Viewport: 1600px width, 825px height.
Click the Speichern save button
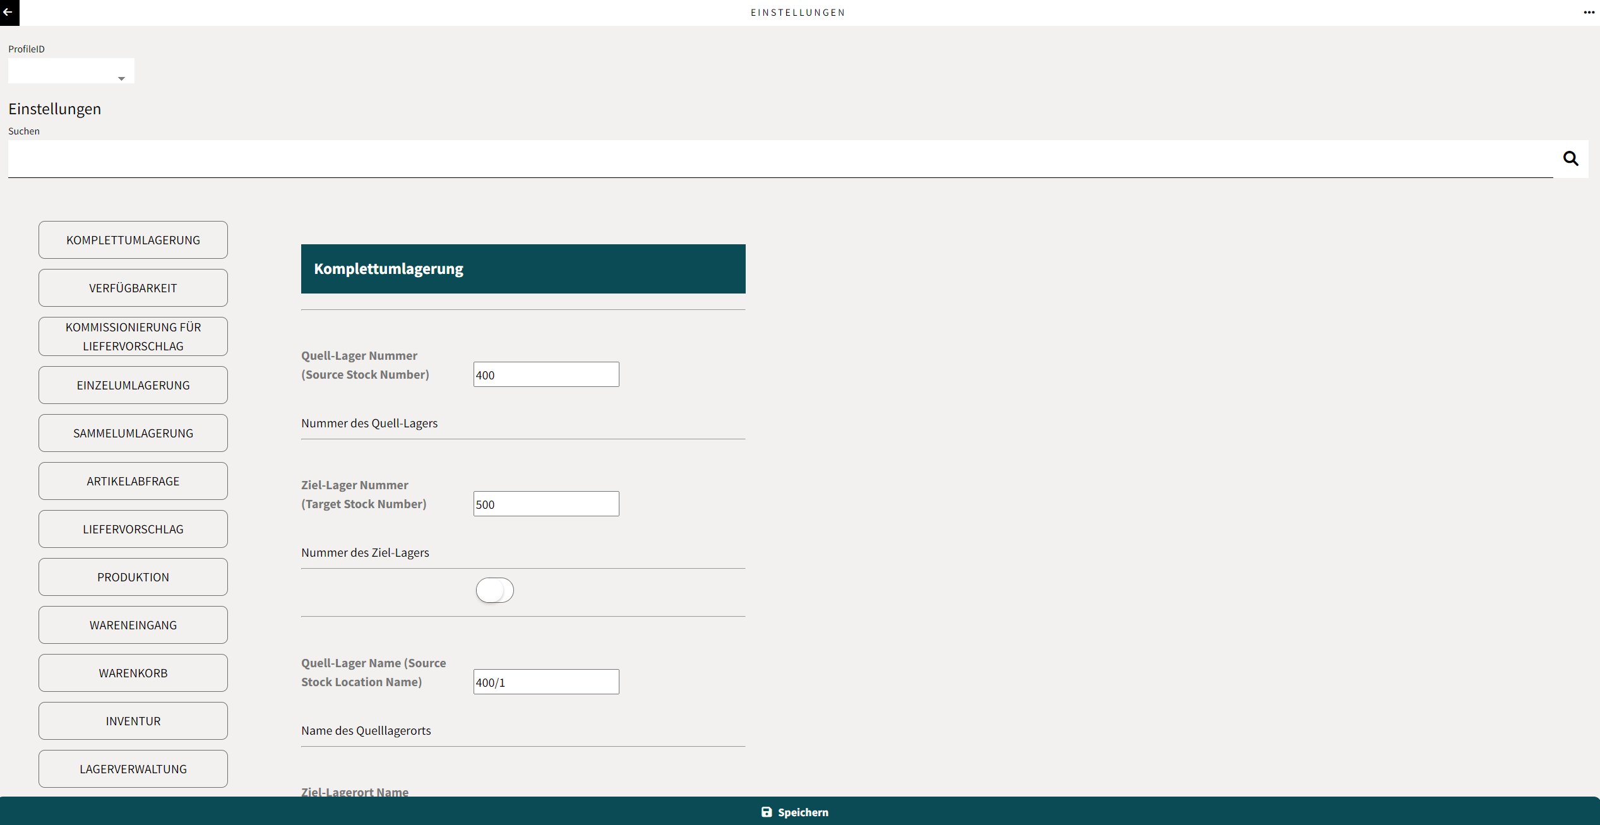click(795, 812)
